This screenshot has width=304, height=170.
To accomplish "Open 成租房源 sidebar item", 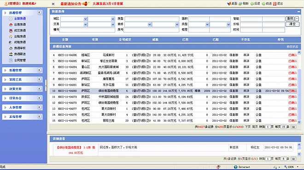I will [20, 42].
